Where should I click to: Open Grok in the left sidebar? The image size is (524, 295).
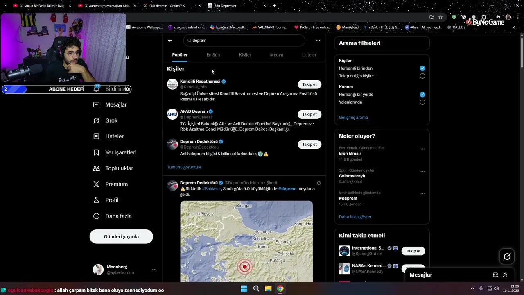[x=106, y=120]
